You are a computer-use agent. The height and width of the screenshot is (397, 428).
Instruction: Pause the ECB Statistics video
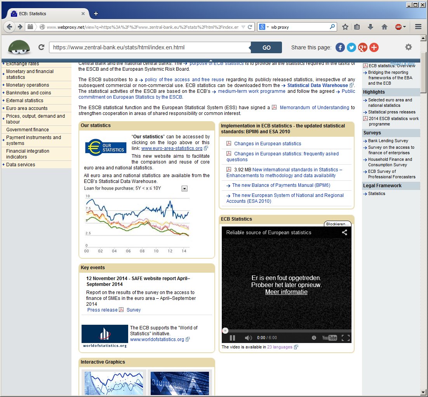(232, 338)
